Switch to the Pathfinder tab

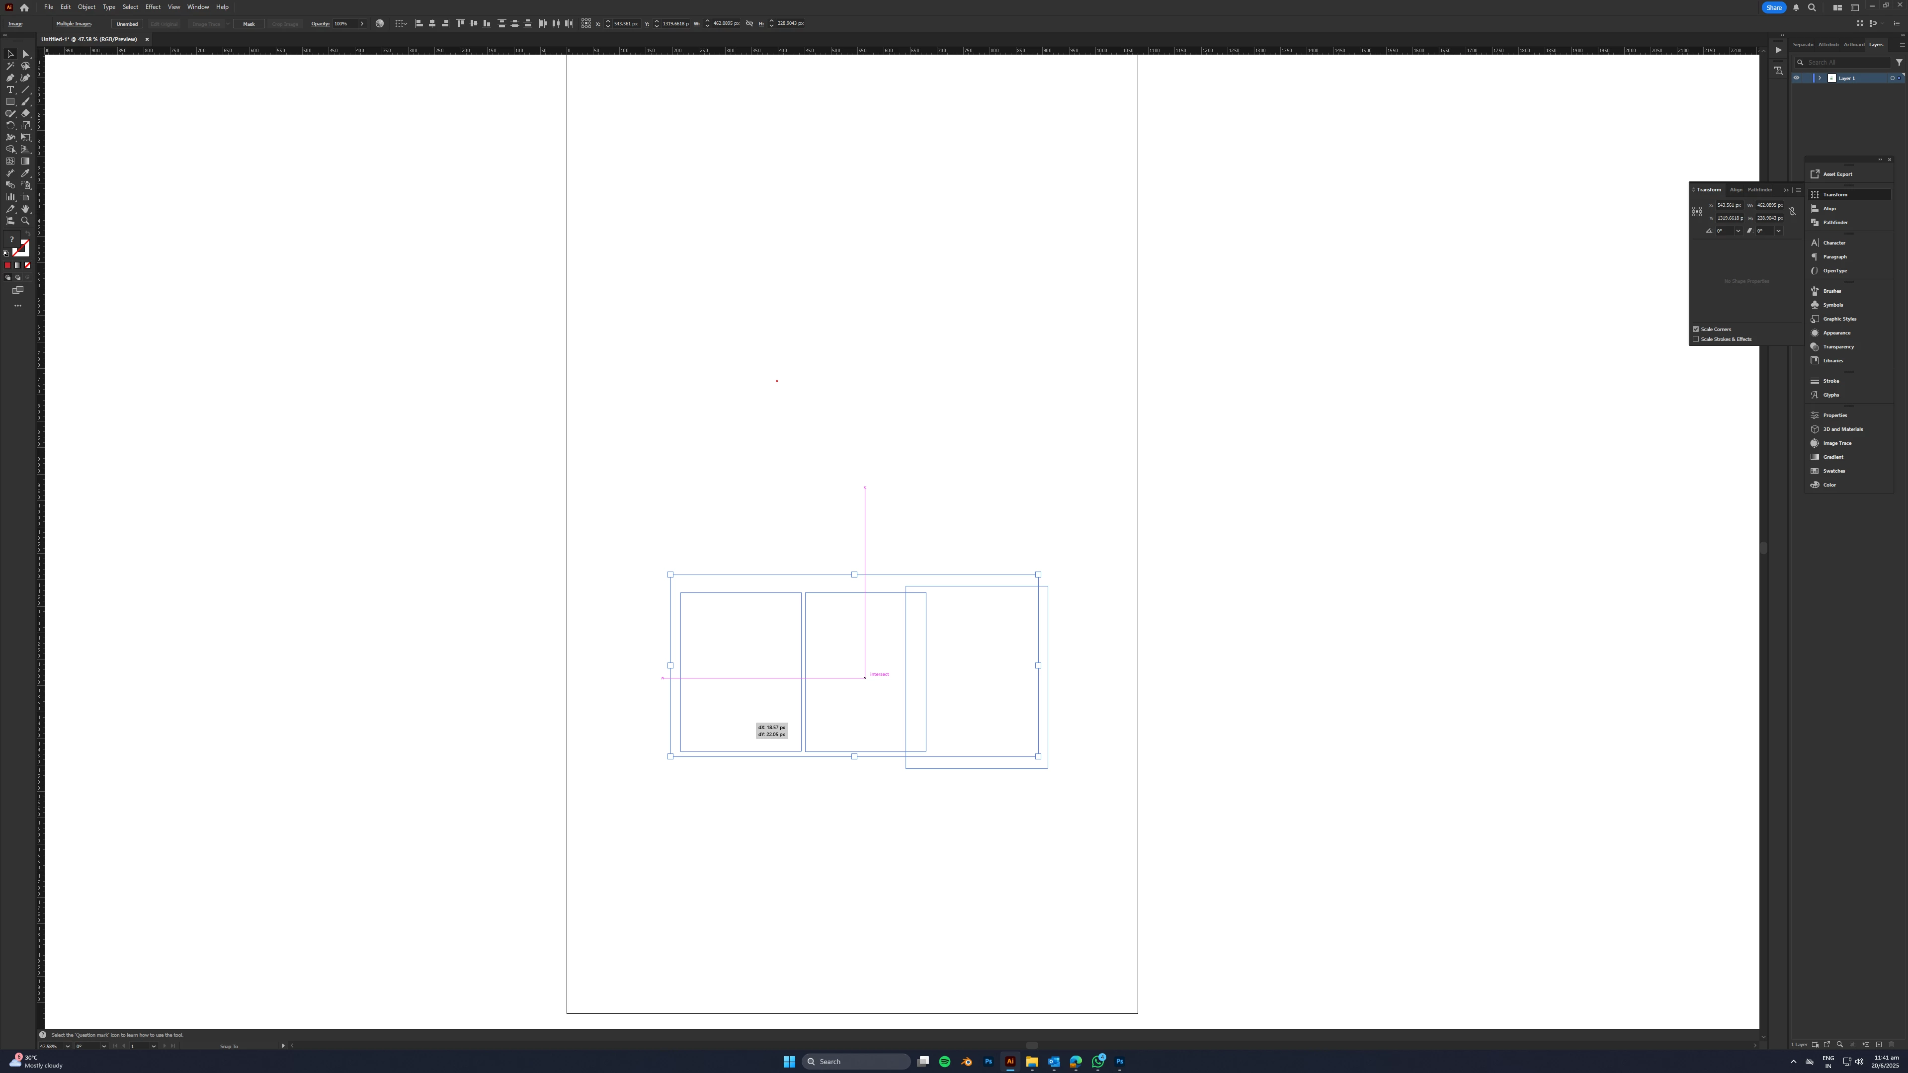[x=1759, y=189]
